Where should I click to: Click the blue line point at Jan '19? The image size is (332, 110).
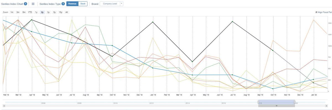coord(153,68)
